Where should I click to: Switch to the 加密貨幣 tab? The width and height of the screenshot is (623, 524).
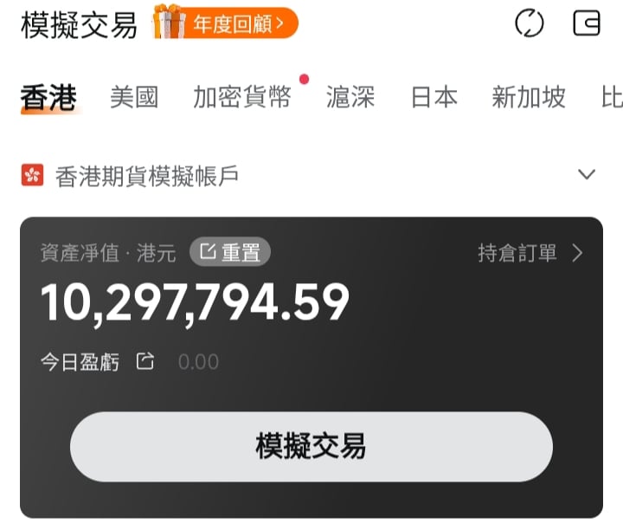tap(242, 97)
